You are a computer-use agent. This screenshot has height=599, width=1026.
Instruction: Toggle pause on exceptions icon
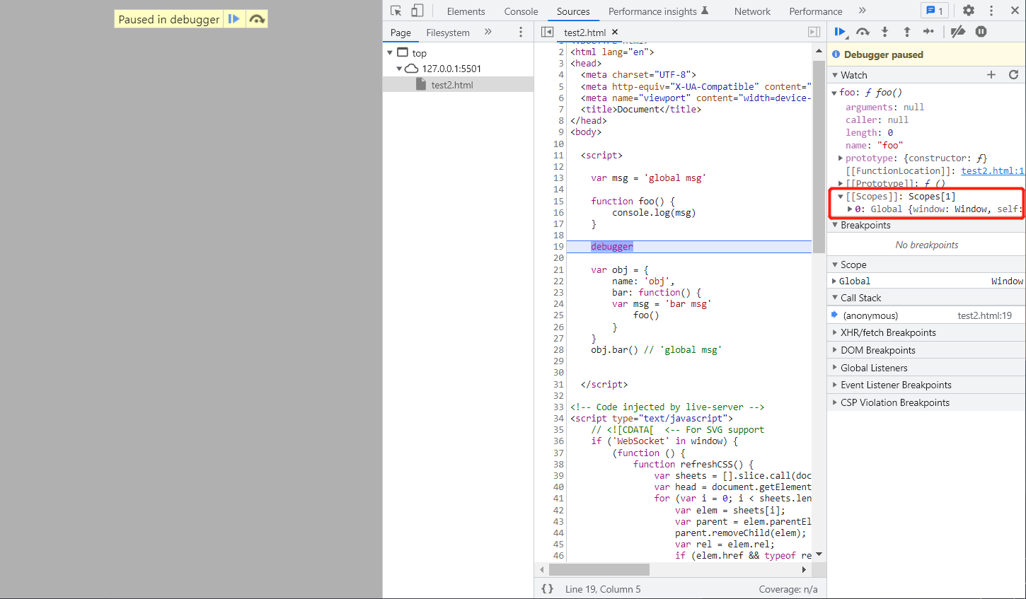coord(981,32)
